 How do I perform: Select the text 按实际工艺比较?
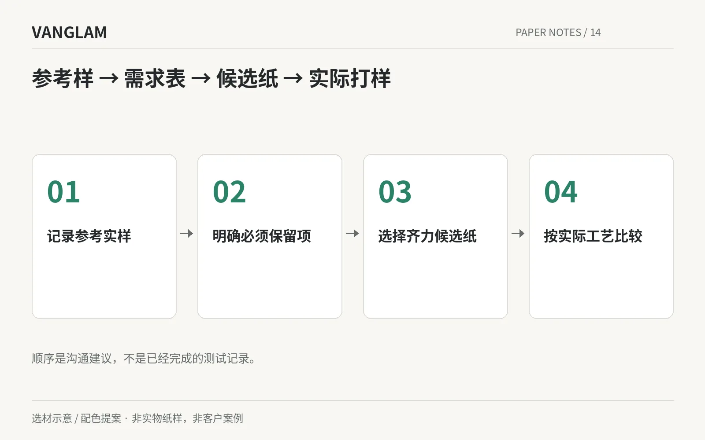(593, 236)
